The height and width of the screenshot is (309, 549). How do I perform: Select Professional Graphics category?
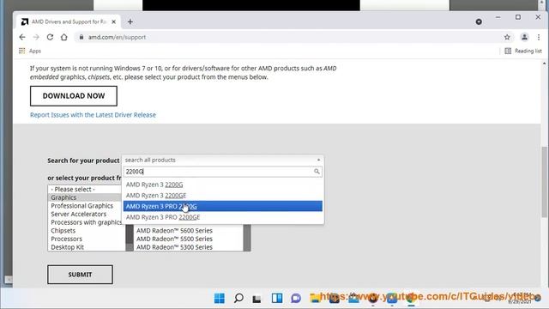(x=85, y=206)
